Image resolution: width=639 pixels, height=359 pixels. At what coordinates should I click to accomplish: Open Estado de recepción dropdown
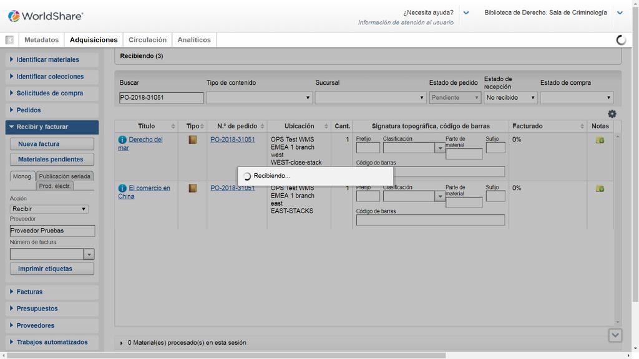point(510,98)
